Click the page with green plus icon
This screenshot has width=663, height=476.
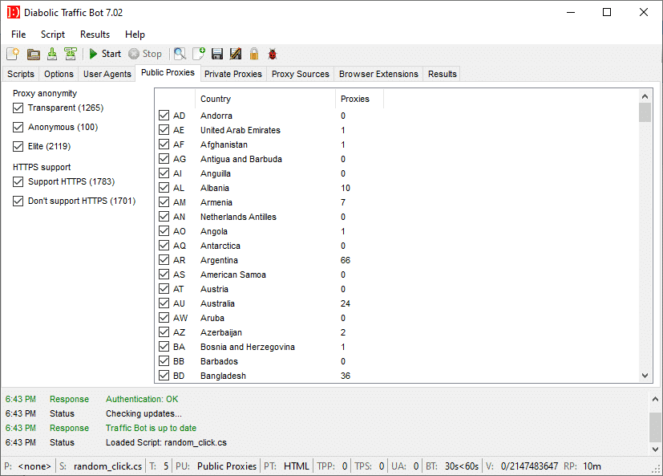click(199, 54)
